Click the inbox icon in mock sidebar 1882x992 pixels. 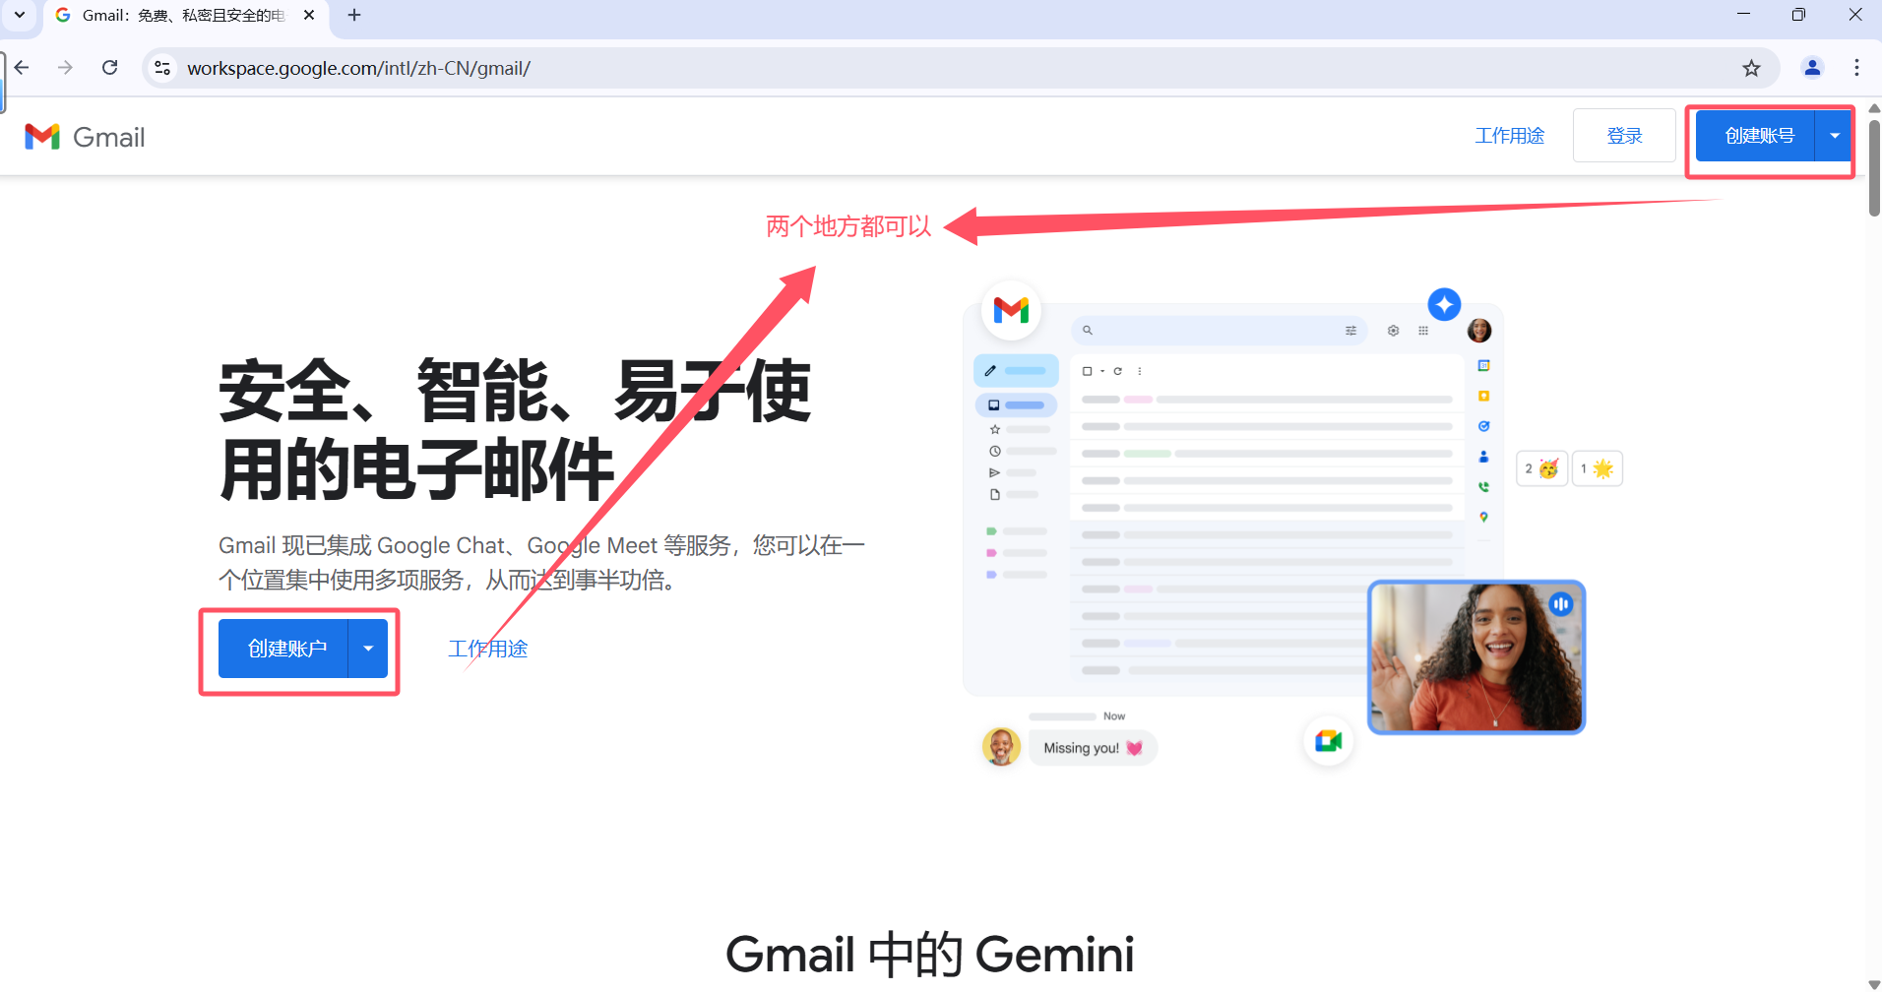click(994, 404)
